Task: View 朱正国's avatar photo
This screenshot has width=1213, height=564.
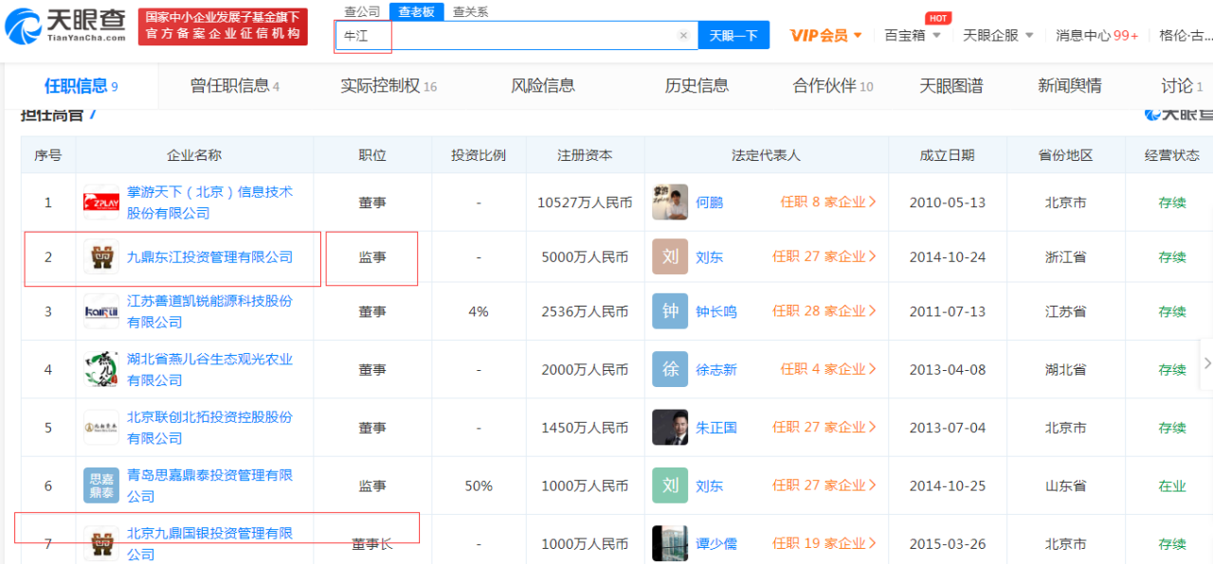Action: 670,428
